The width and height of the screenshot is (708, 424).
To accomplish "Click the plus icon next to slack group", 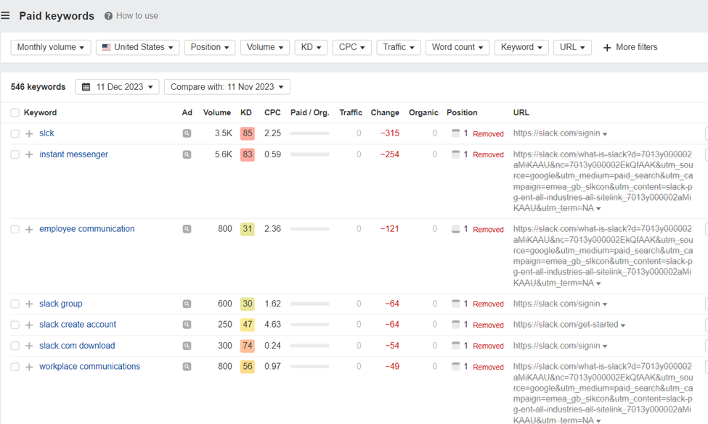I will point(29,304).
